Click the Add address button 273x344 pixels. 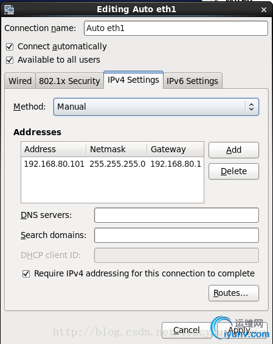coord(233,150)
